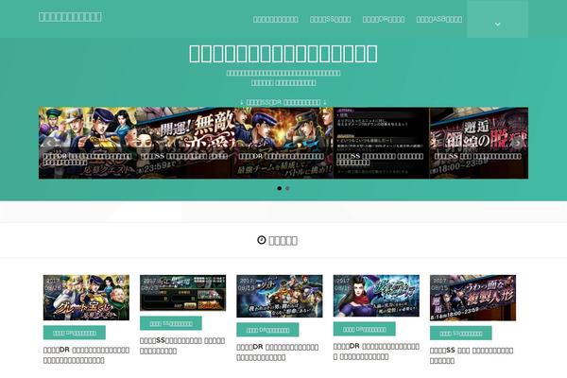Image resolution: width=567 pixels, height=378 pixels.
Task: Open the first navigation item left of SS
Action: (276, 19)
